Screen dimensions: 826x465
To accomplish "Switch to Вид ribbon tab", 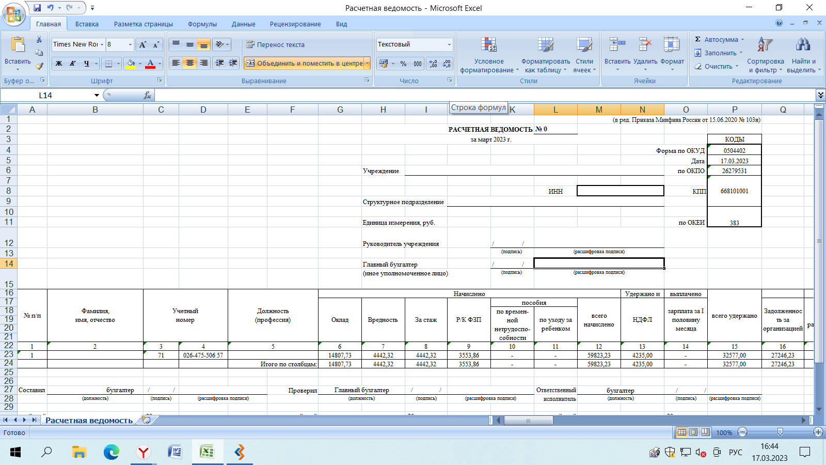I will [x=341, y=24].
